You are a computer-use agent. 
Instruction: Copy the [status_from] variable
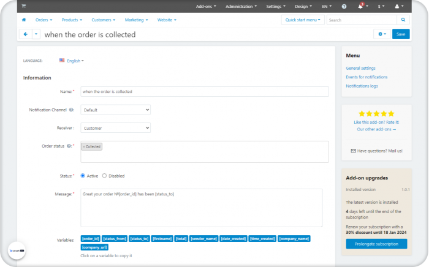115,239
